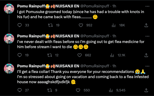Reply to the flea medicine tweet

[x=20, y=55]
